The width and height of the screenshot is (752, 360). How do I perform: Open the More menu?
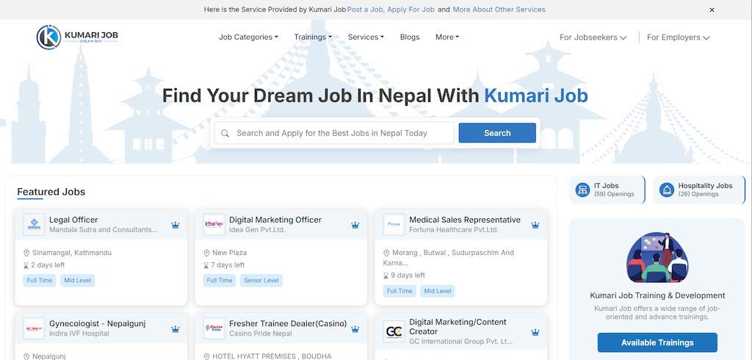(446, 37)
